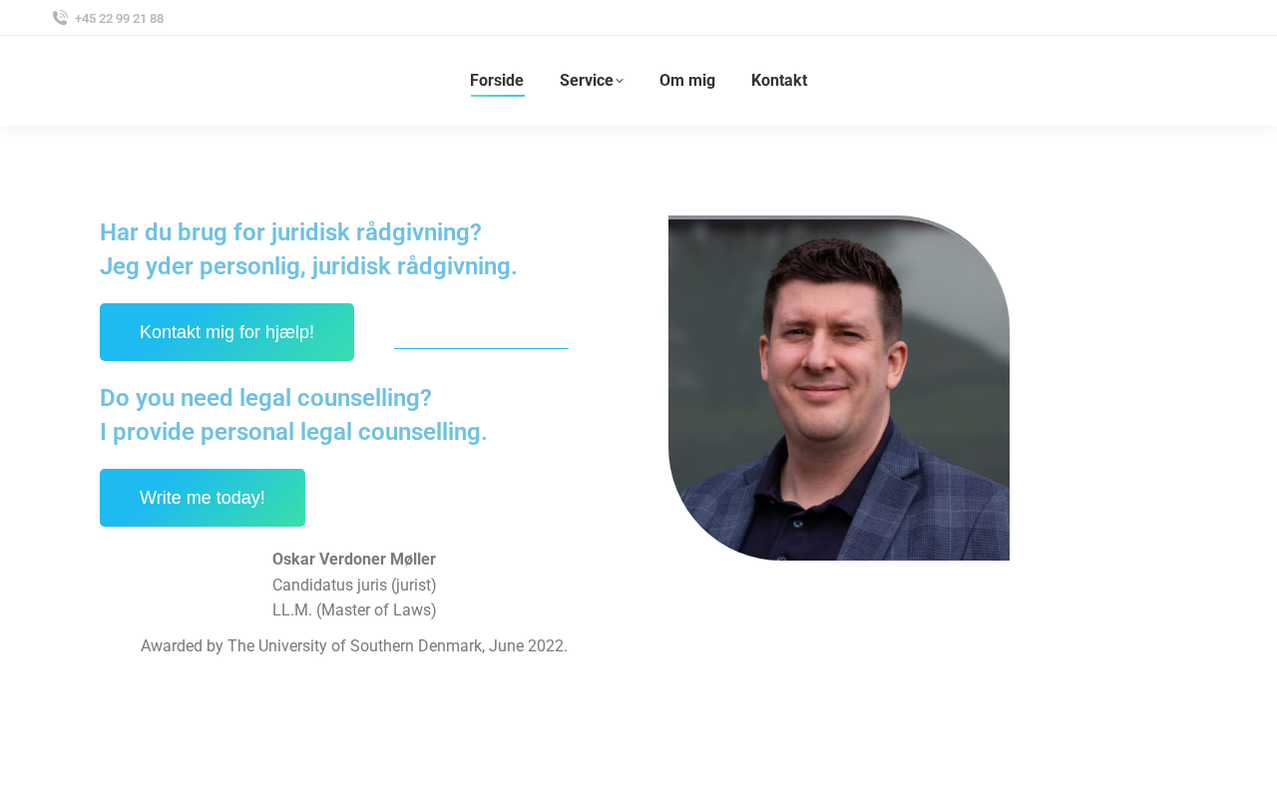The width and height of the screenshot is (1277, 798).
Task: Click the phone number +45 22 99 21 88
Action: [x=119, y=19]
